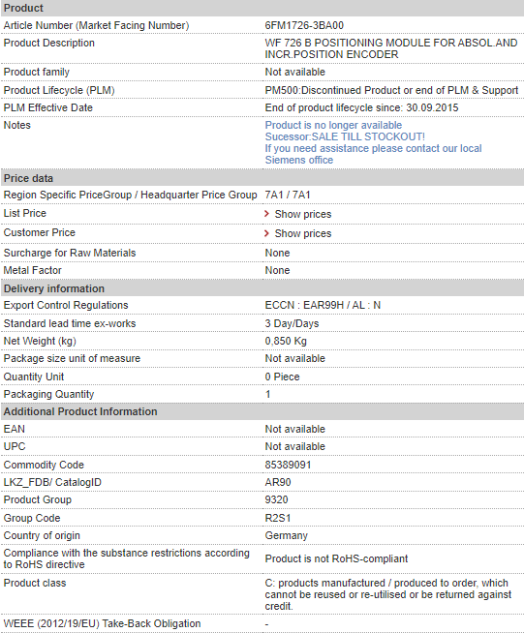The height and width of the screenshot is (633, 524).
Task: Select the LKZ_FDB CatalogID value AR90
Action: pyautogui.click(x=278, y=482)
